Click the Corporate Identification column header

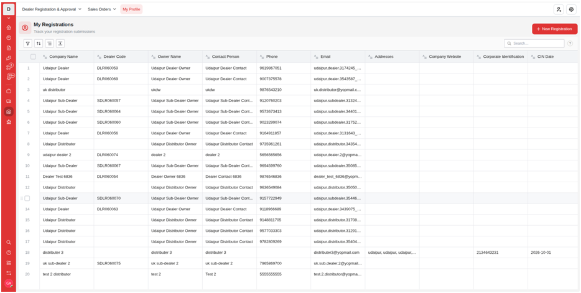[x=501, y=57]
